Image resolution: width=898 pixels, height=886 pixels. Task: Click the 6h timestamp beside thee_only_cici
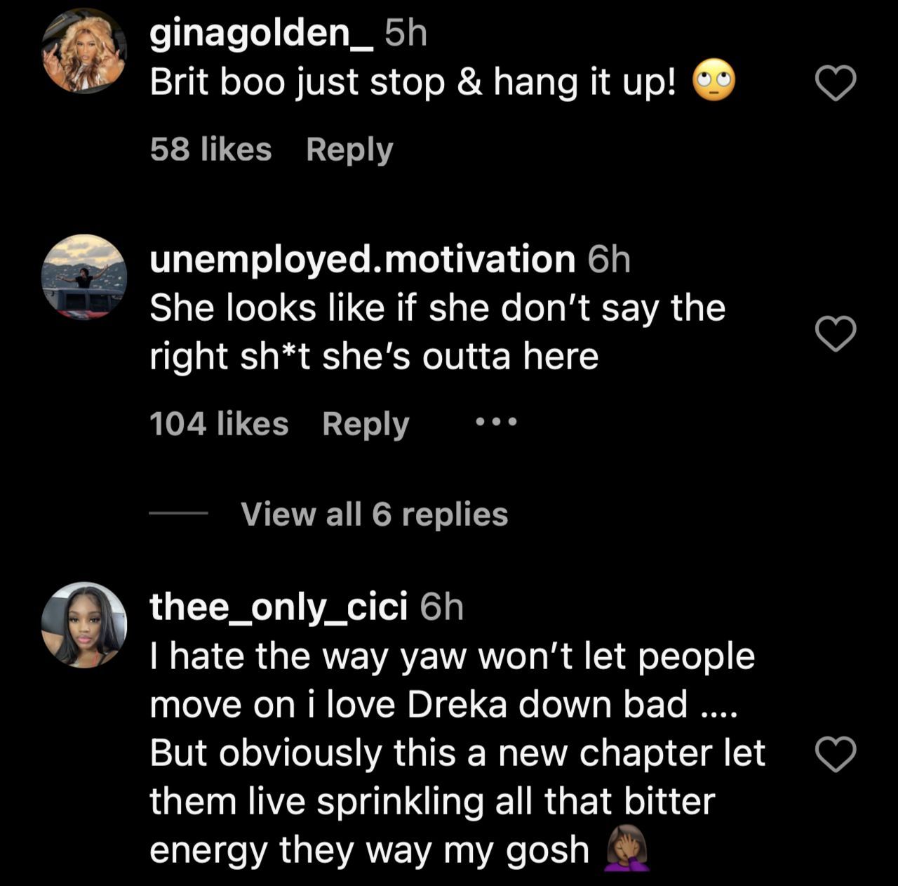coord(442,607)
